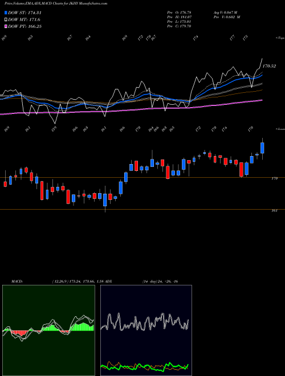Image resolution: width=285 pixels, height=376 pixels.
Task: Select the 'DOW MT: 171.6' legend text
Action: tap(24, 20)
